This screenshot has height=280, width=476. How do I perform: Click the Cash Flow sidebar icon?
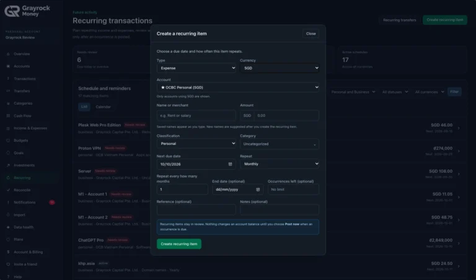click(8, 116)
